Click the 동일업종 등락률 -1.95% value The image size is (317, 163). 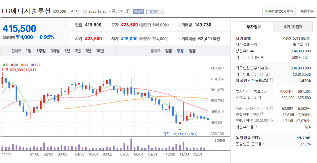[x=305, y=144]
